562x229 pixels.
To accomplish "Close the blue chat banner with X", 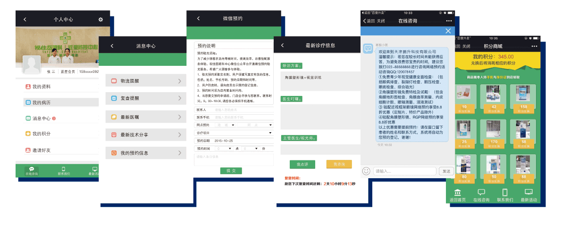I will click(x=448, y=31).
